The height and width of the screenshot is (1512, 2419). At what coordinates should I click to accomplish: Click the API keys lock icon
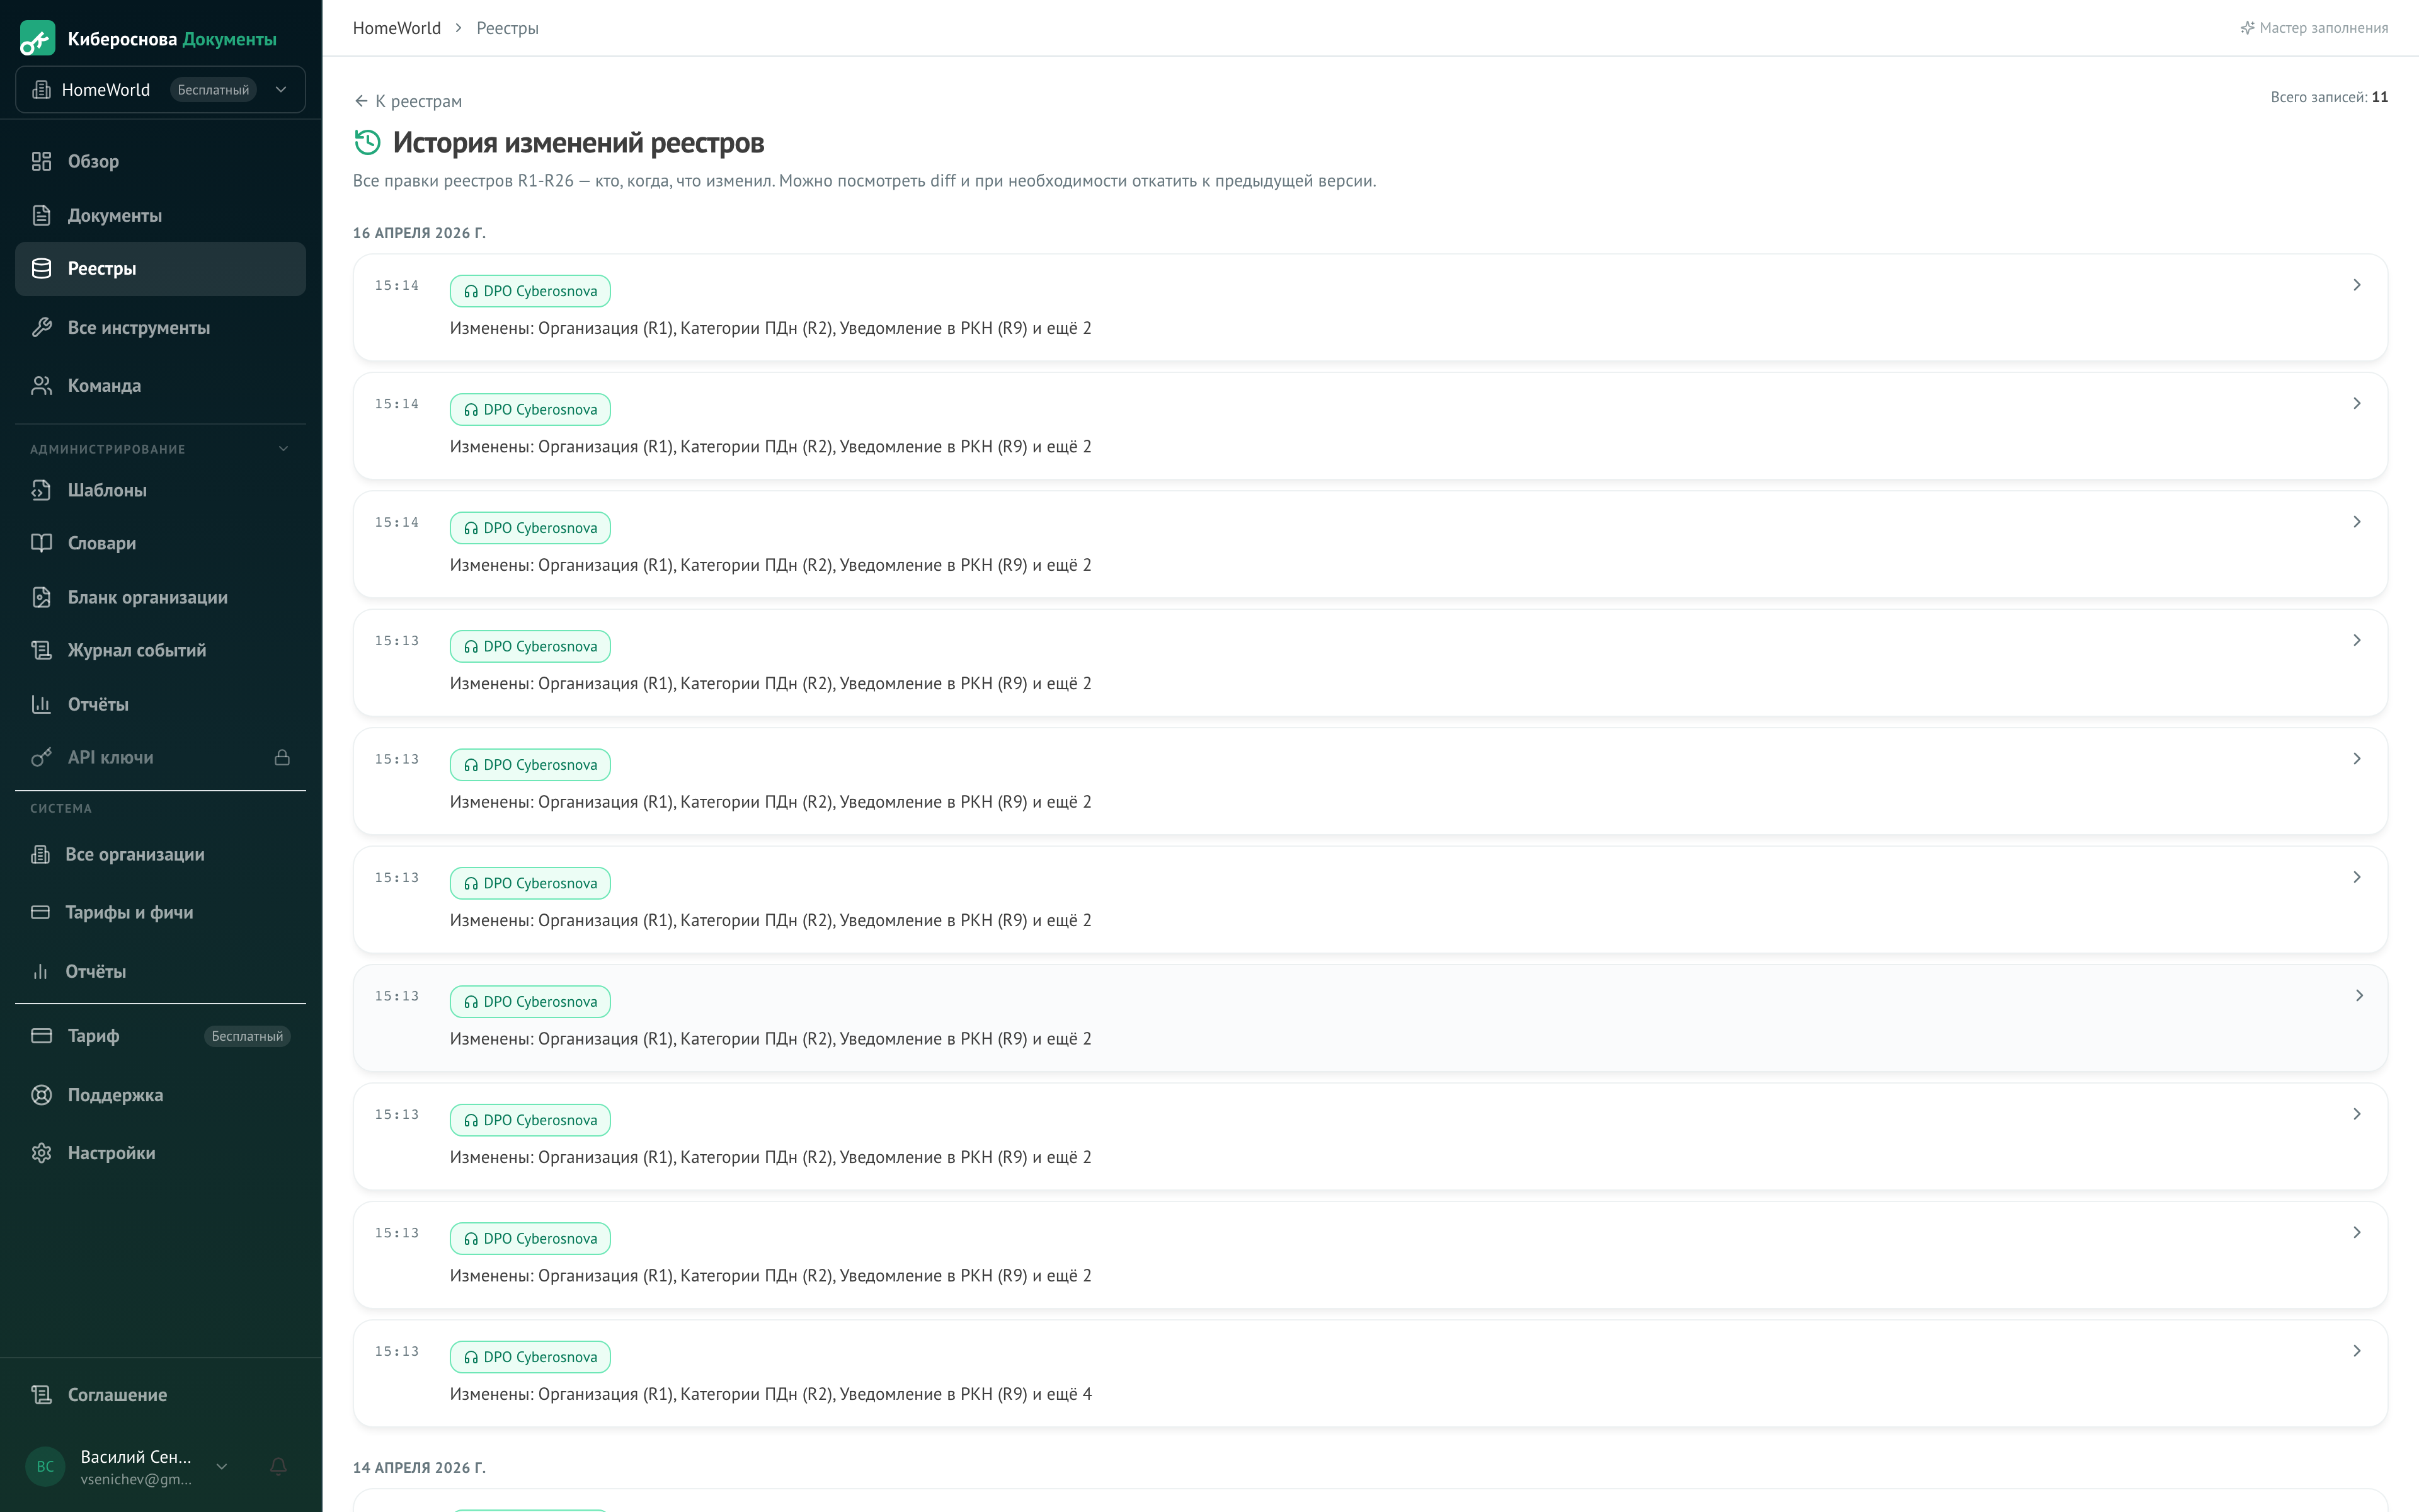coord(282,757)
